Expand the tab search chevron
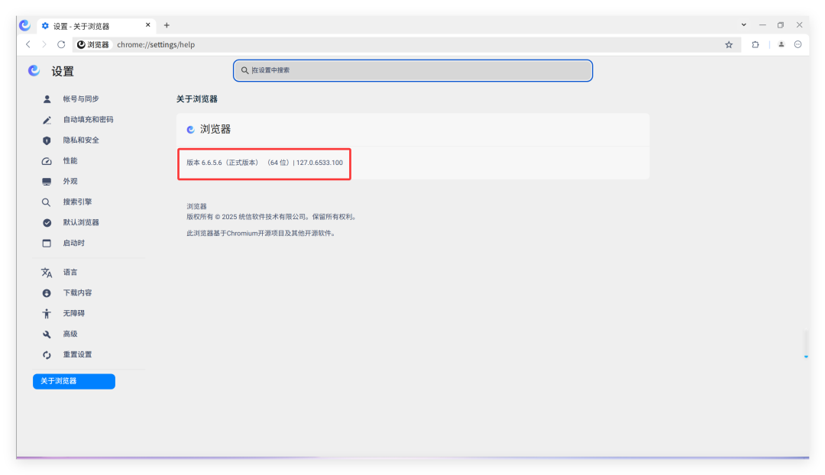Image resolution: width=825 pixels, height=475 pixels. (743, 24)
